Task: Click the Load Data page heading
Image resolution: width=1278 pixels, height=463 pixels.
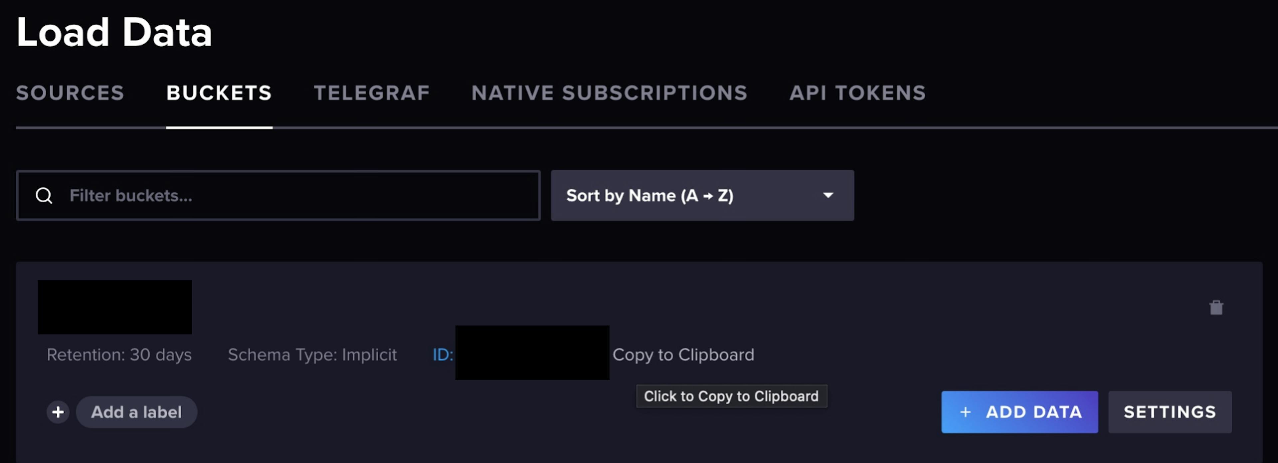Action: pyautogui.click(x=114, y=32)
